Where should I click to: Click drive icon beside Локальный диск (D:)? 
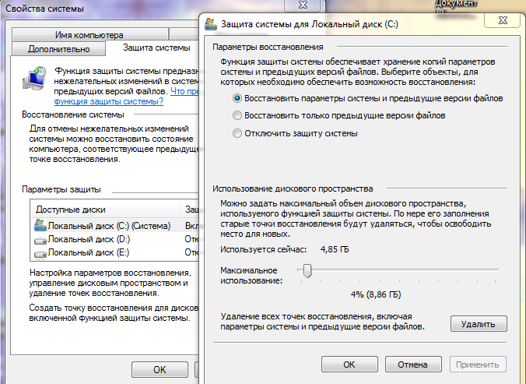[x=40, y=241]
